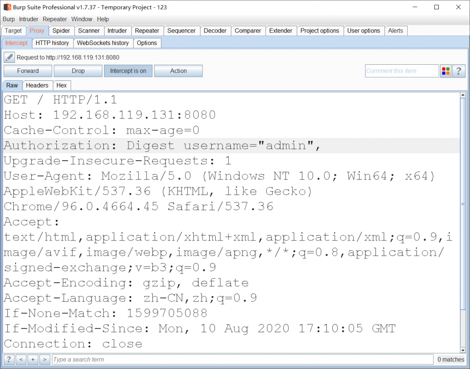Select the Proxy main tab
The height and width of the screenshot is (369, 470).
click(37, 31)
